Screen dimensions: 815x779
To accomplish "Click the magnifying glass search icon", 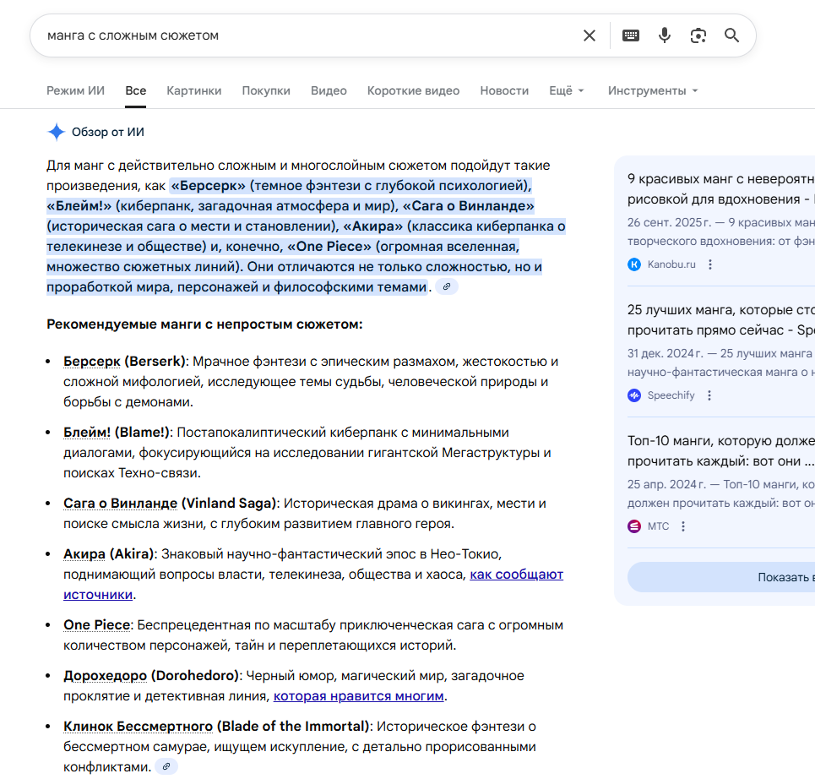I will [732, 35].
